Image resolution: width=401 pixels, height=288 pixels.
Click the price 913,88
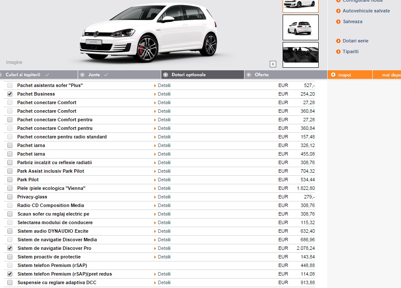[x=308, y=282]
